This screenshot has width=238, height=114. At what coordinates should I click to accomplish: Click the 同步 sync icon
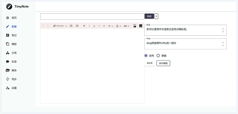click(8, 79)
